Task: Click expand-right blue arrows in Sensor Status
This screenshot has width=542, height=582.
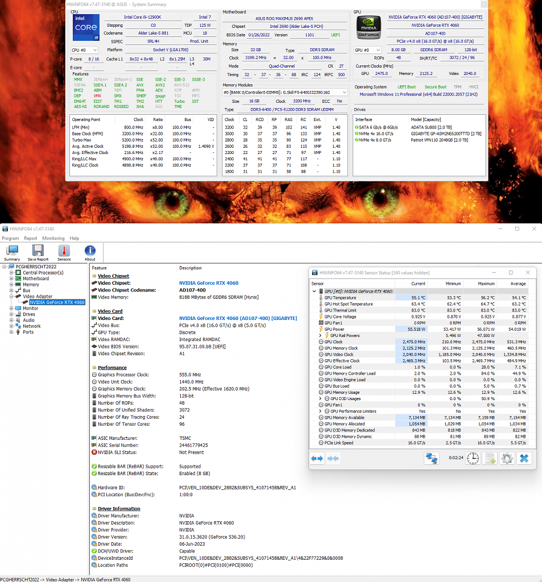Action: [317, 459]
